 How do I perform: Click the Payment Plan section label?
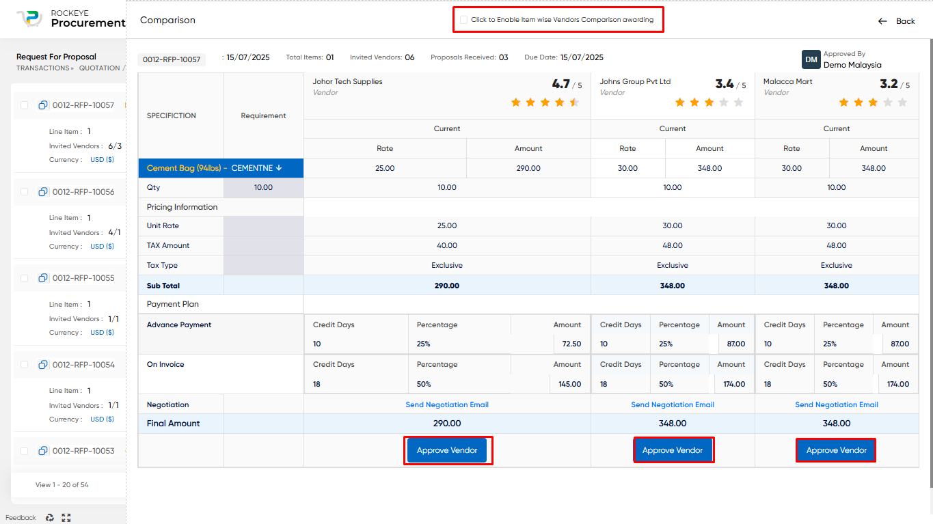pos(173,304)
